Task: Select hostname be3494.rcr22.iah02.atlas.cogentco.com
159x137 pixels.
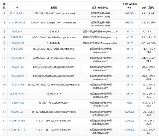Action: click(54, 76)
